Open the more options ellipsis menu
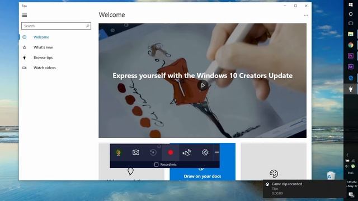Viewport: 358px width, 201px height. tap(306, 15)
